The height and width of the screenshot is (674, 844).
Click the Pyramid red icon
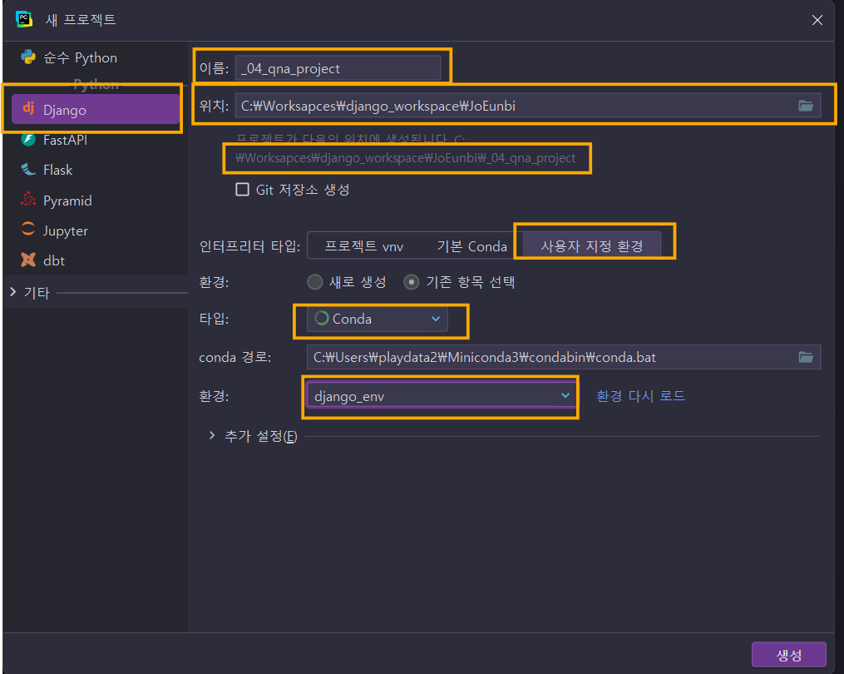pyautogui.click(x=28, y=200)
